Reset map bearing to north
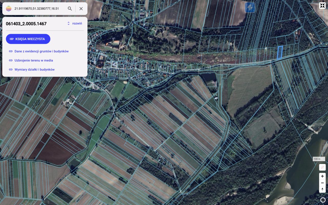The image size is (328, 205). point(322,189)
